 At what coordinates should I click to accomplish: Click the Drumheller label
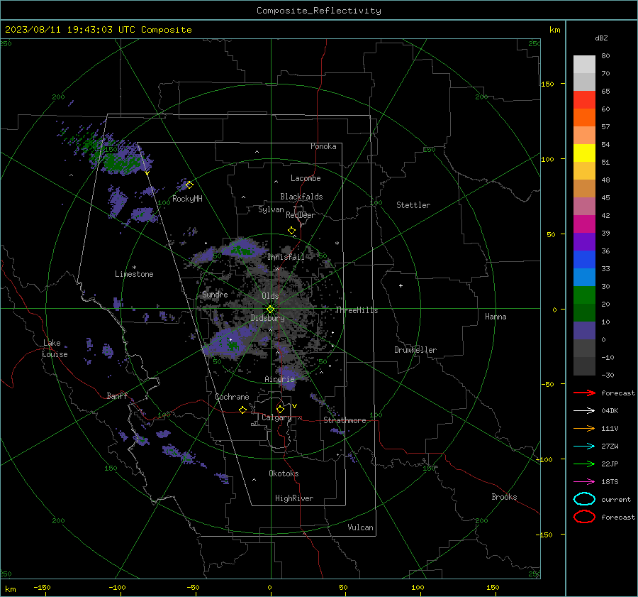415,350
